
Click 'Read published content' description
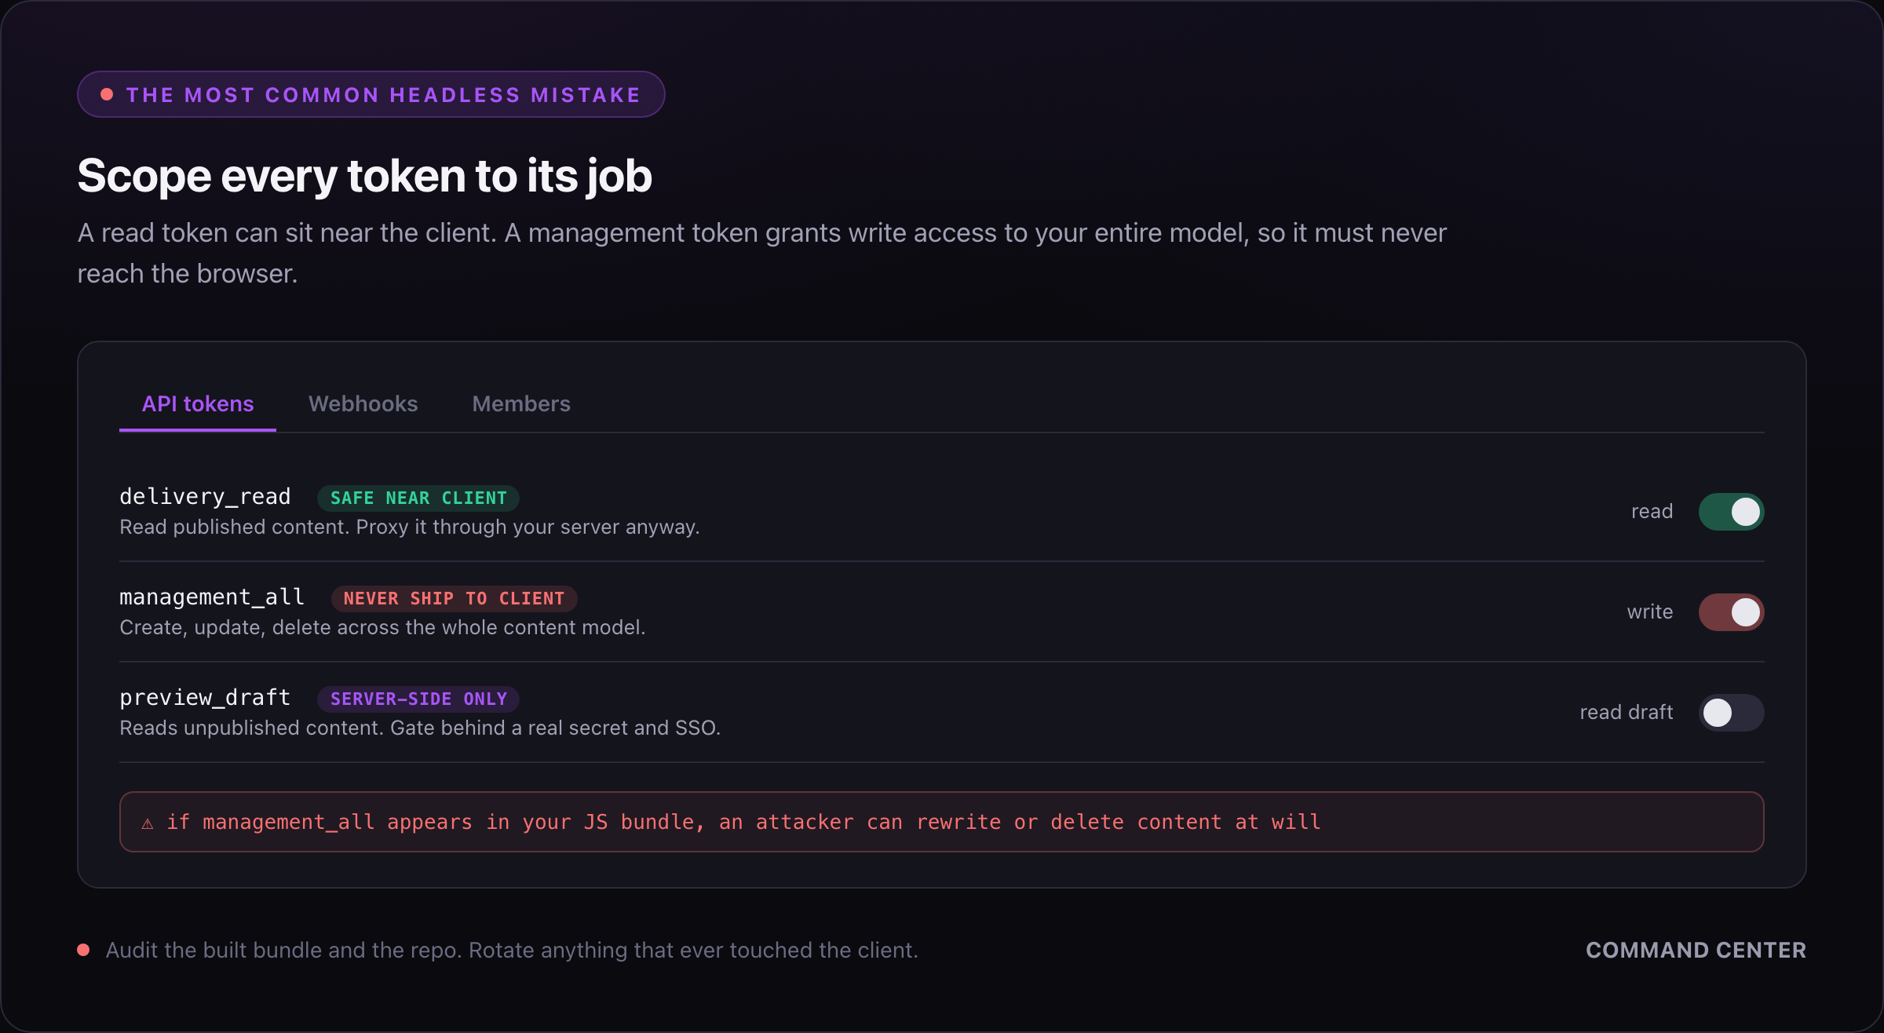point(409,527)
